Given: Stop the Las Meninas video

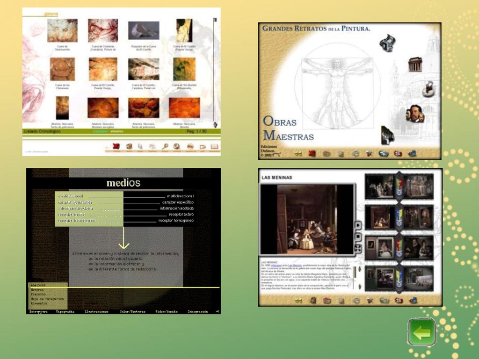Looking at the screenshot, I should 358,237.
